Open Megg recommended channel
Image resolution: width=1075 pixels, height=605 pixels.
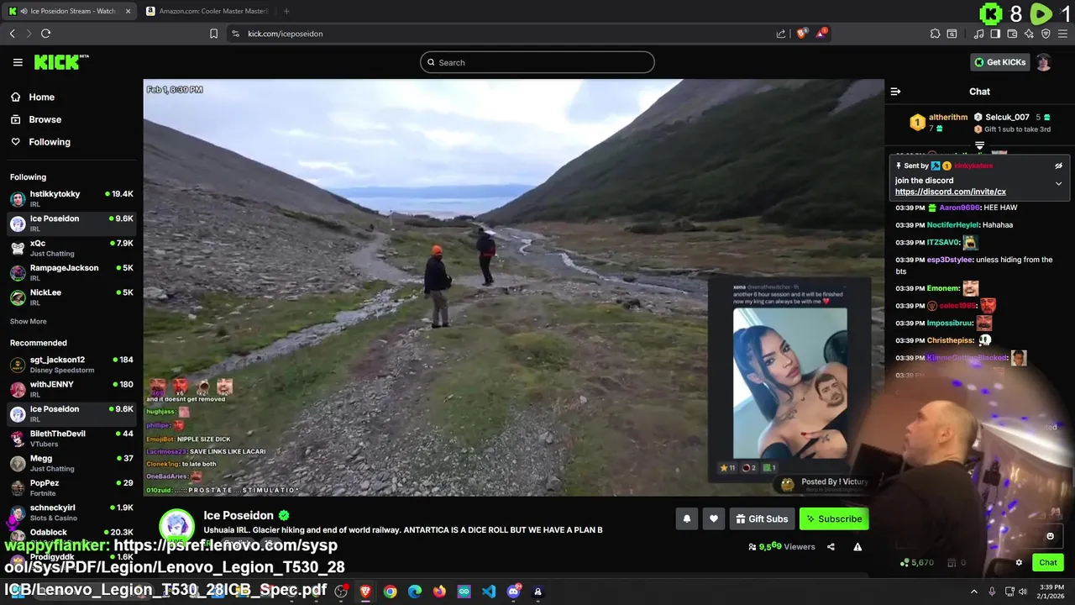[71, 463]
